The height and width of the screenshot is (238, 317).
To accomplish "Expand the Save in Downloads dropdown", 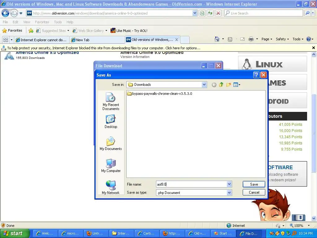I will point(204,85).
